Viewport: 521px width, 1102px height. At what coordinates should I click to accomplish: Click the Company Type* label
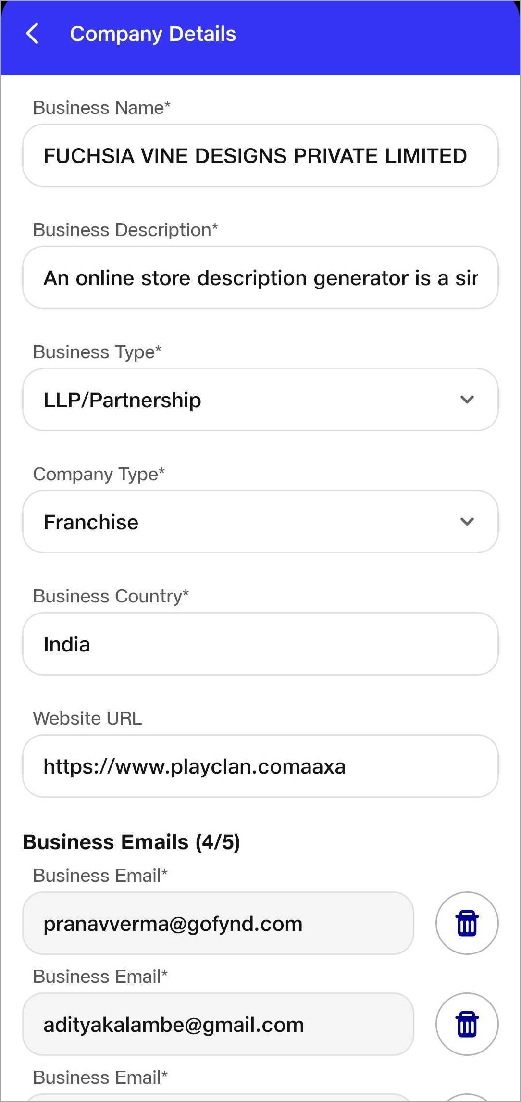coord(99,474)
